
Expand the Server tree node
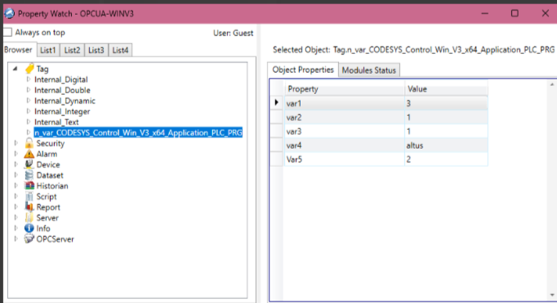(16, 218)
